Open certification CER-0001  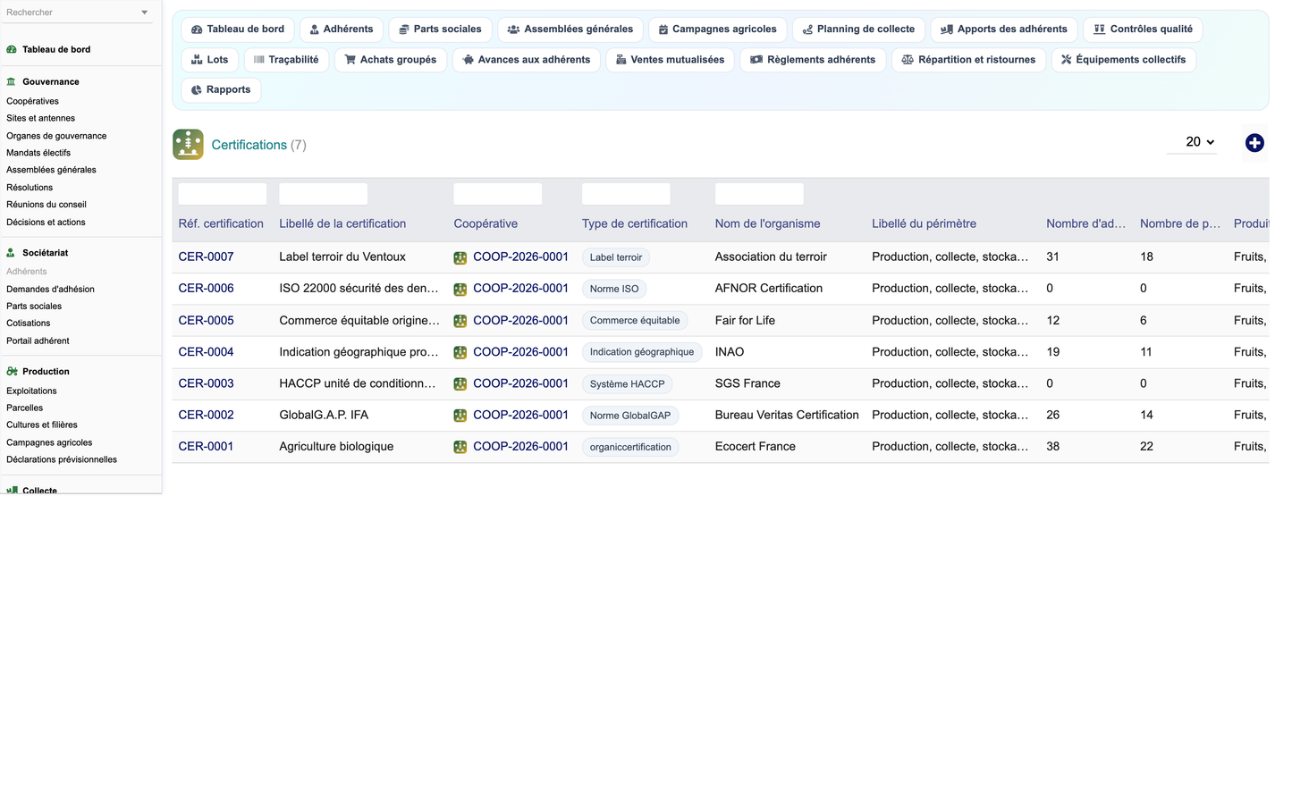207,447
